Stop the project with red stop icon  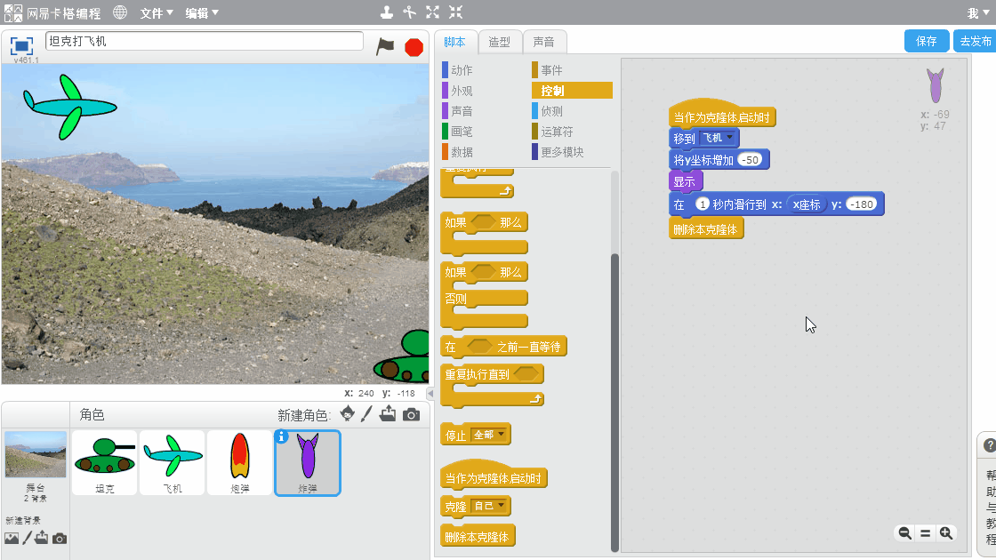tap(414, 47)
